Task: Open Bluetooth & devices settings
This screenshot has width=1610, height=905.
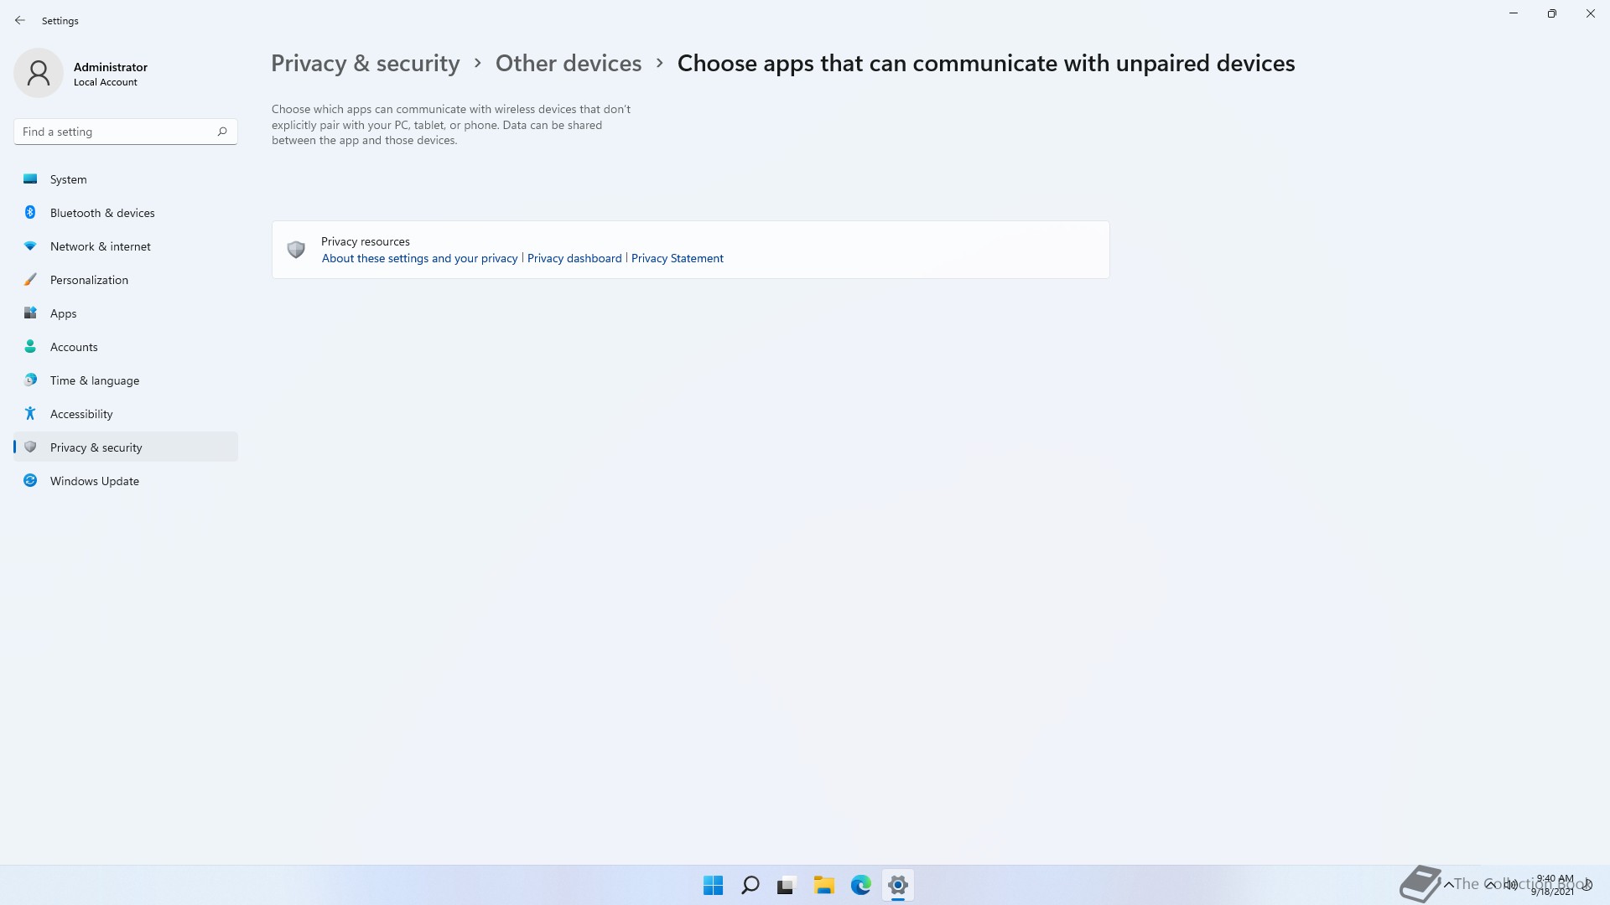Action: 101,213
